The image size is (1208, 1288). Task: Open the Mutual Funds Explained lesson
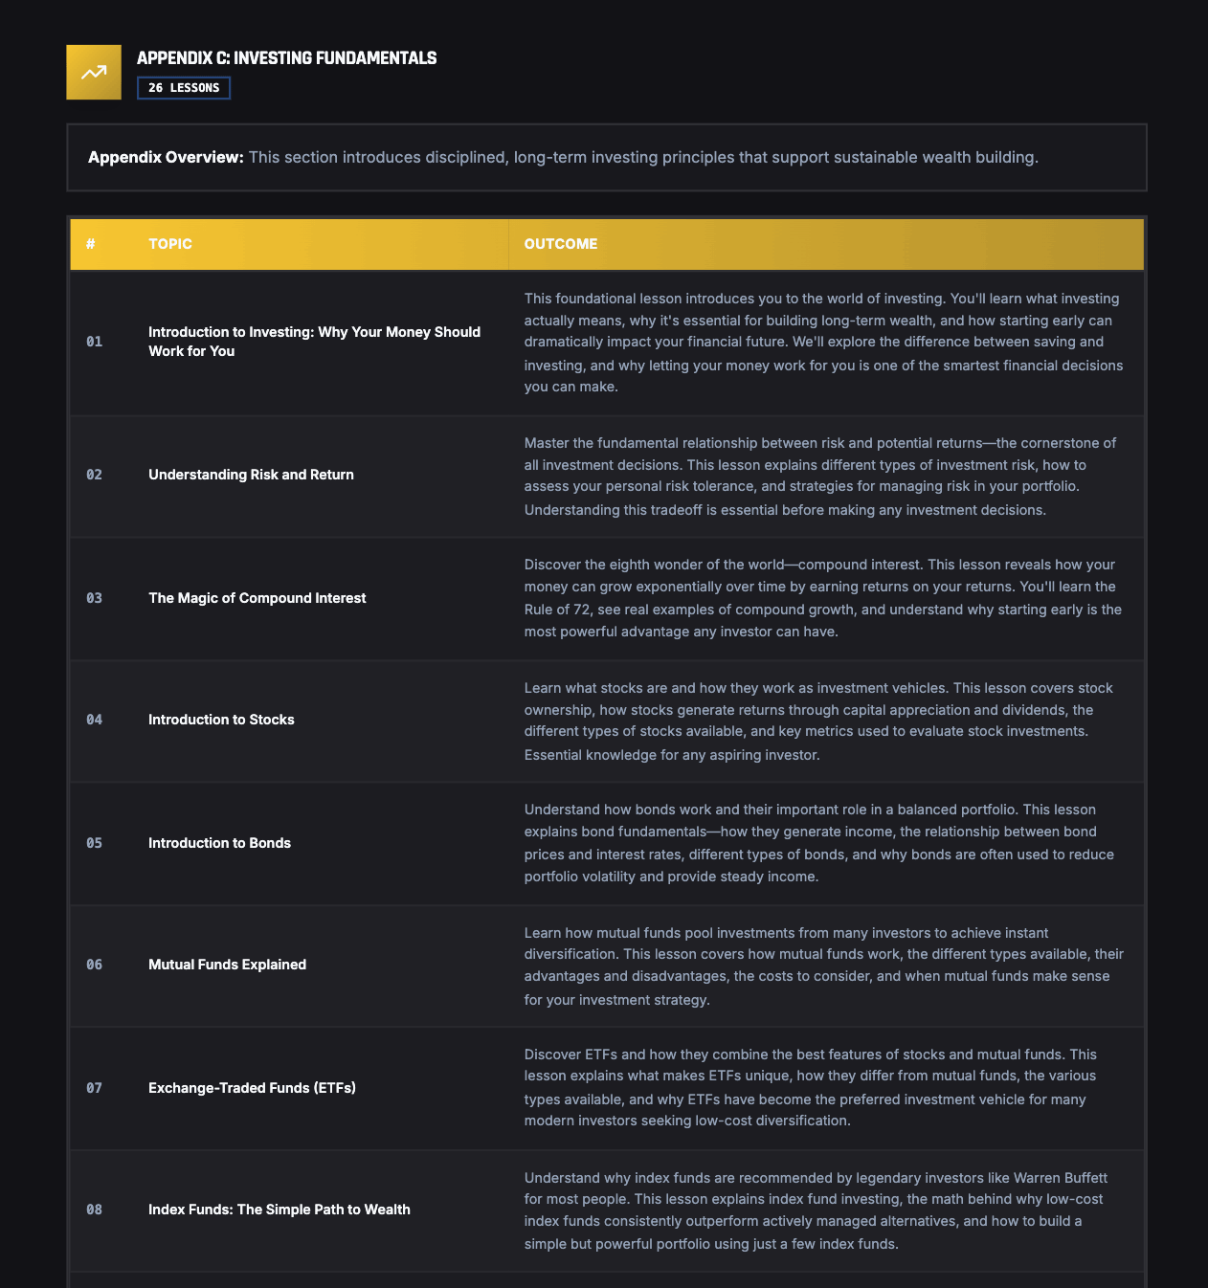(x=227, y=965)
